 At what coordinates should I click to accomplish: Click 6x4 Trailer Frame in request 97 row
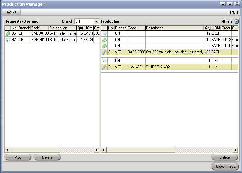63,40
